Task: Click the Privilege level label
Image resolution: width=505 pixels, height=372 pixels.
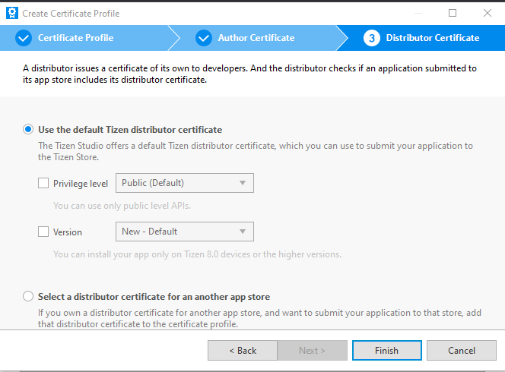Action: [81, 184]
